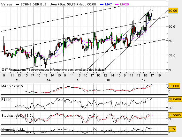Viewport: 182px width, 137px height.
Task: Select the 'Momentum 12' indicator label
Action: (12, 130)
